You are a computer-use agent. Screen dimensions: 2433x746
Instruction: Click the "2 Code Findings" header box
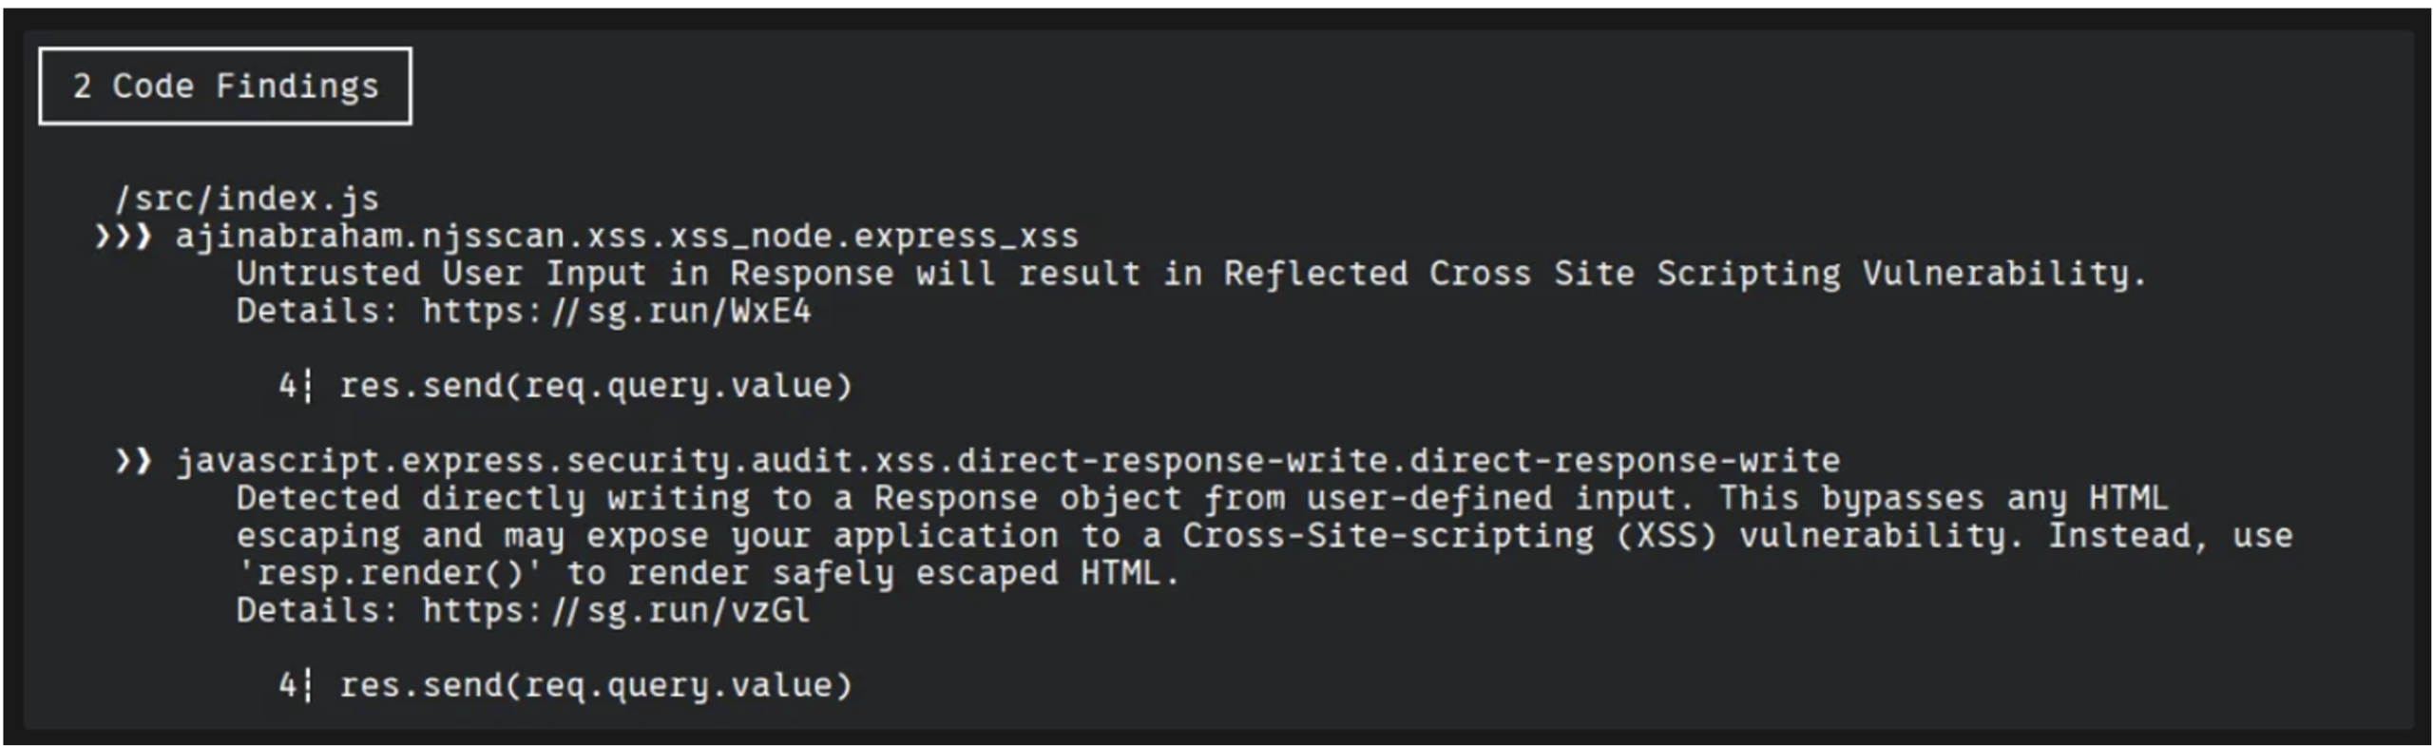(225, 86)
